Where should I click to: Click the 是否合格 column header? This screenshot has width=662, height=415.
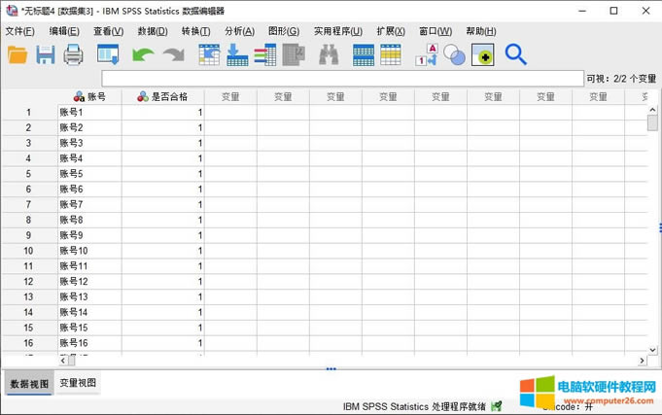[163, 97]
